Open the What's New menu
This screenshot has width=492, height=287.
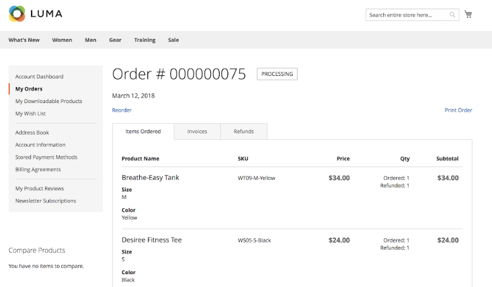[24, 40]
